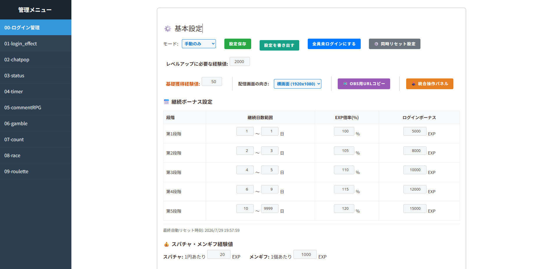
Task: Click the 第5段階 EXP倍率 field showing 120
Action: click(344, 209)
